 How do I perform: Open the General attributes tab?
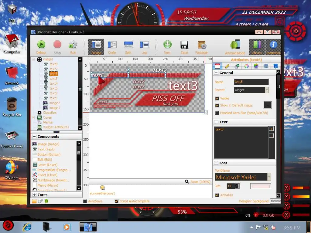click(217, 66)
